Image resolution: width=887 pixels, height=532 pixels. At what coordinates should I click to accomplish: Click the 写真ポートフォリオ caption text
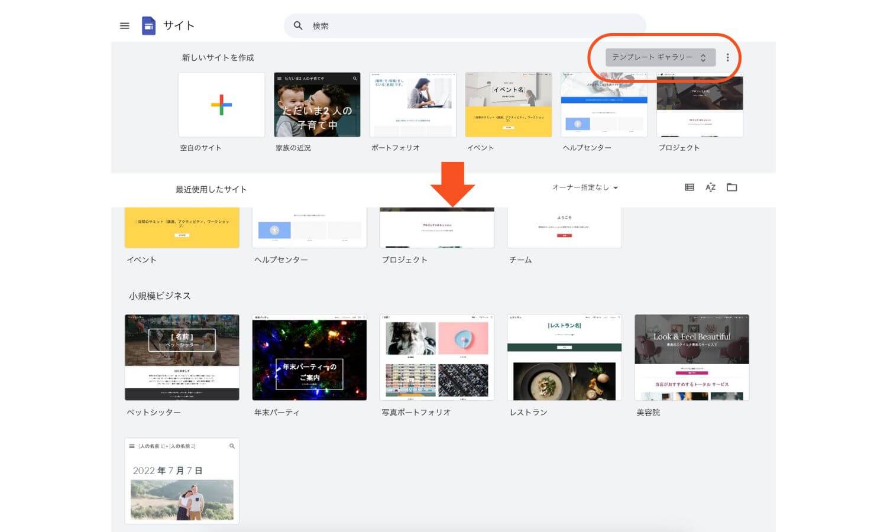pyautogui.click(x=416, y=412)
